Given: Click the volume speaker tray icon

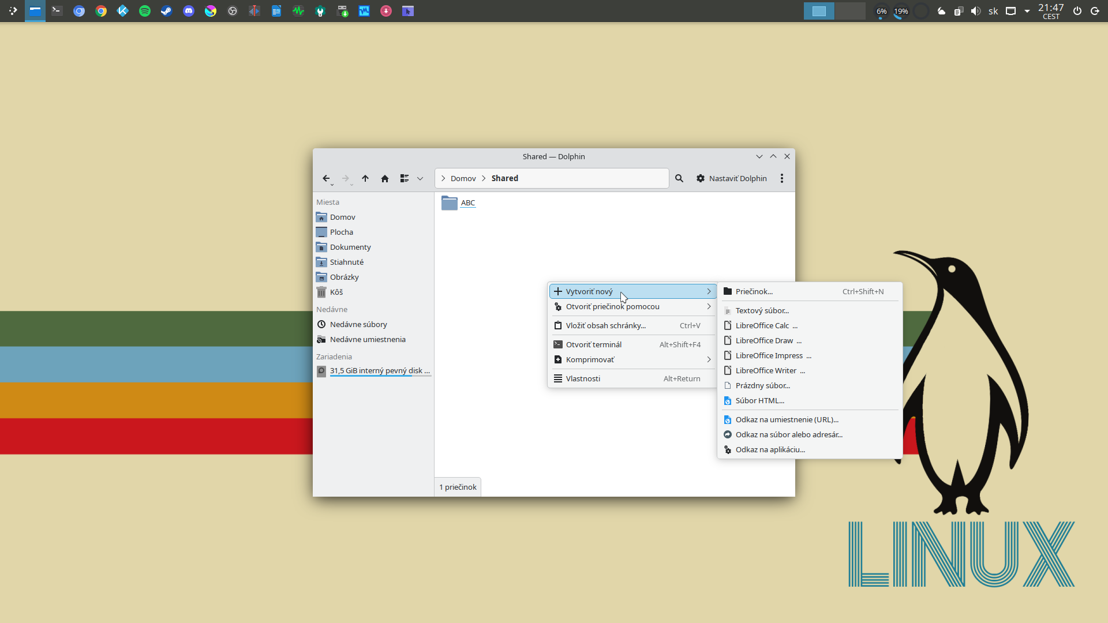Looking at the screenshot, I should 976,11.
